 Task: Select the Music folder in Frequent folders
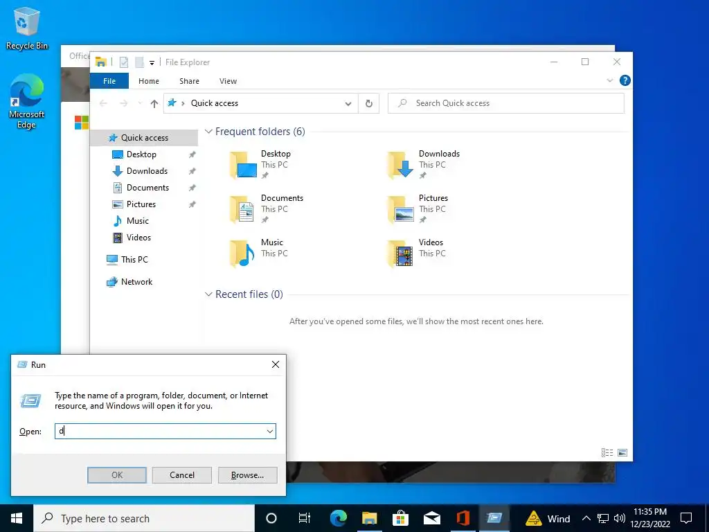pos(258,254)
